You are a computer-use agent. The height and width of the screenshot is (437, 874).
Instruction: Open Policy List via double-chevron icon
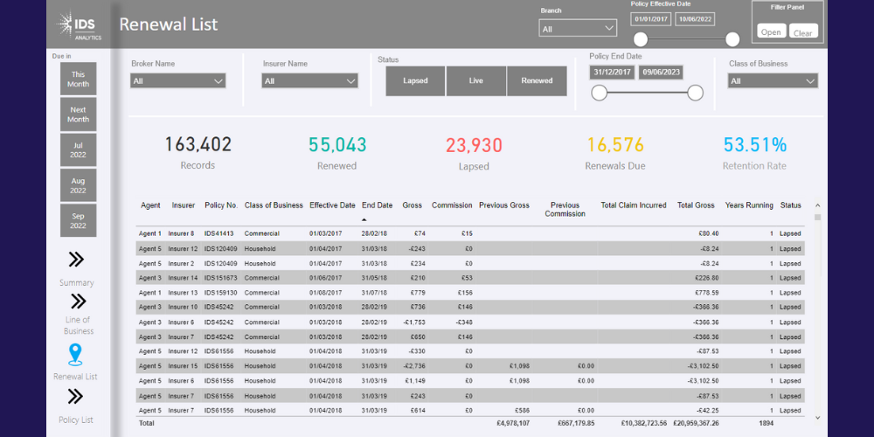76,397
